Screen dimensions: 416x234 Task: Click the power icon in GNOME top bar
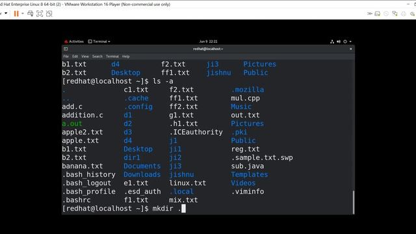coord(345,42)
